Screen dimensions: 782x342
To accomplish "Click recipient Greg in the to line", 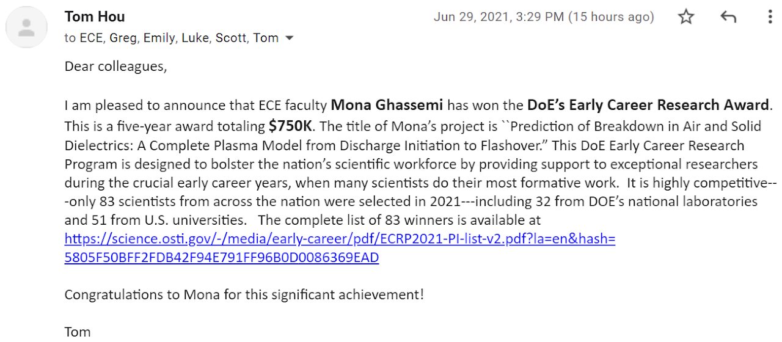I will 123,38.
